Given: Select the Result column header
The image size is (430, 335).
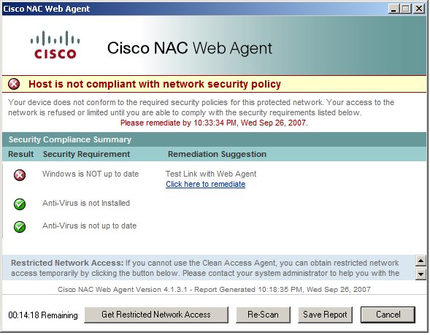Looking at the screenshot, I should coord(21,154).
